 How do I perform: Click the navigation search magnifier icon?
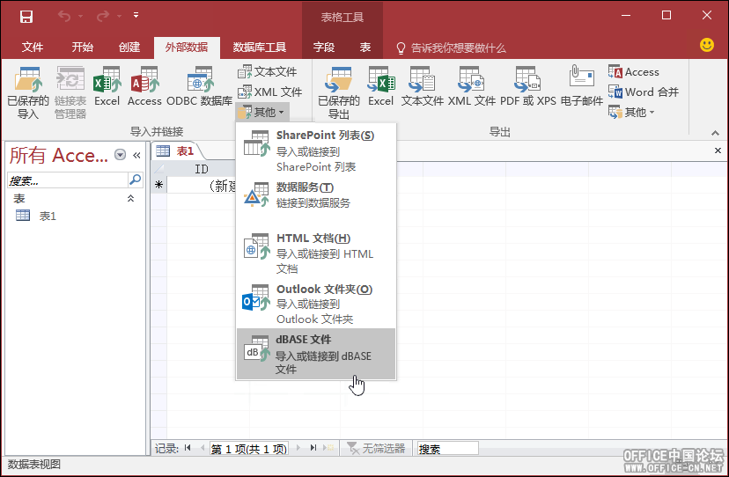tap(135, 180)
